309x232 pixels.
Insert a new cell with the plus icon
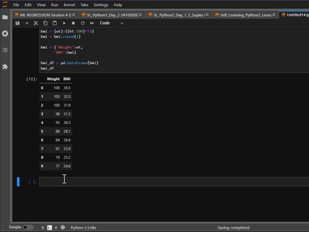(27, 23)
